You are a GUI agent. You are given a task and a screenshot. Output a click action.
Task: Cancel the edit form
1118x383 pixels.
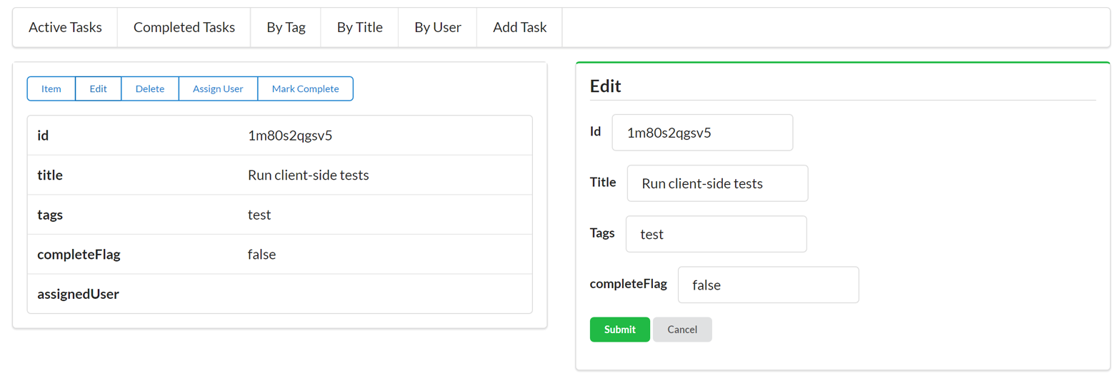(x=682, y=330)
